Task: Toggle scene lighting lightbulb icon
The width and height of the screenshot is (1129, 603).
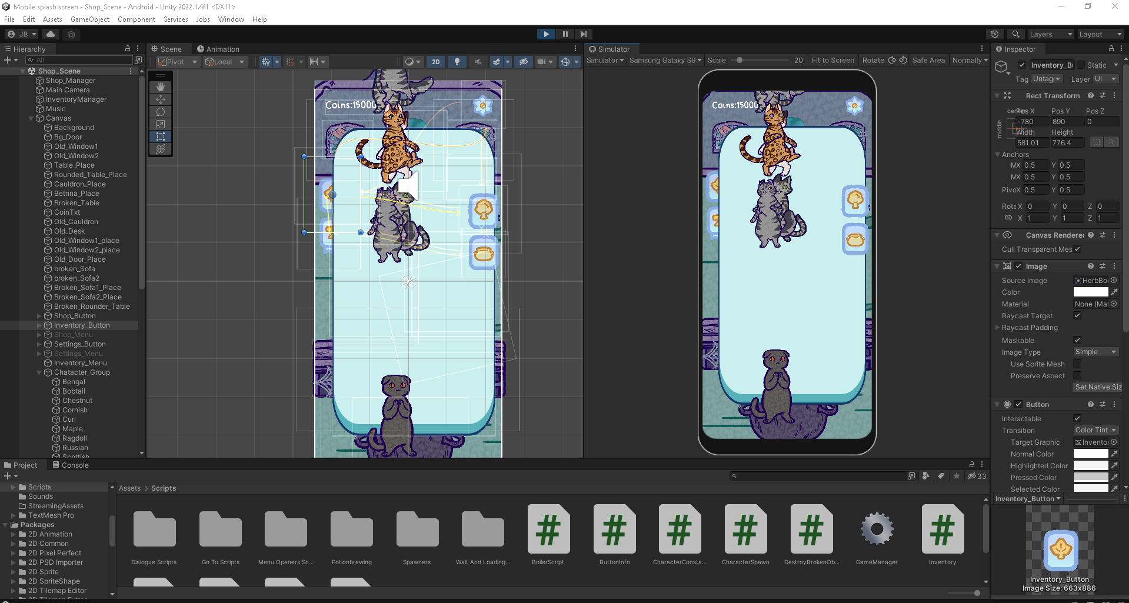Action: click(x=457, y=62)
